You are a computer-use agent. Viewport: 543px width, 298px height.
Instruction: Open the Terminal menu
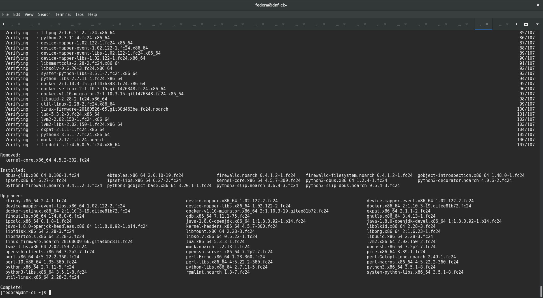[63, 14]
